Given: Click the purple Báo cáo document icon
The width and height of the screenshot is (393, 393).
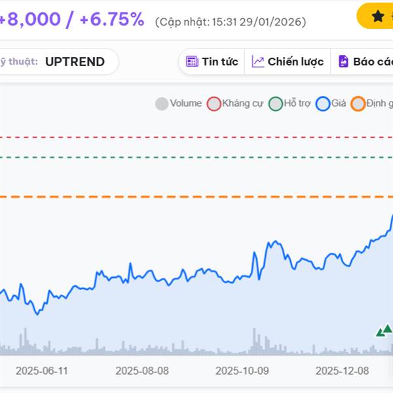Looking at the screenshot, I should (x=343, y=62).
